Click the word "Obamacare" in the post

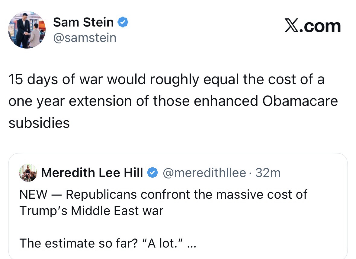tap(300, 101)
